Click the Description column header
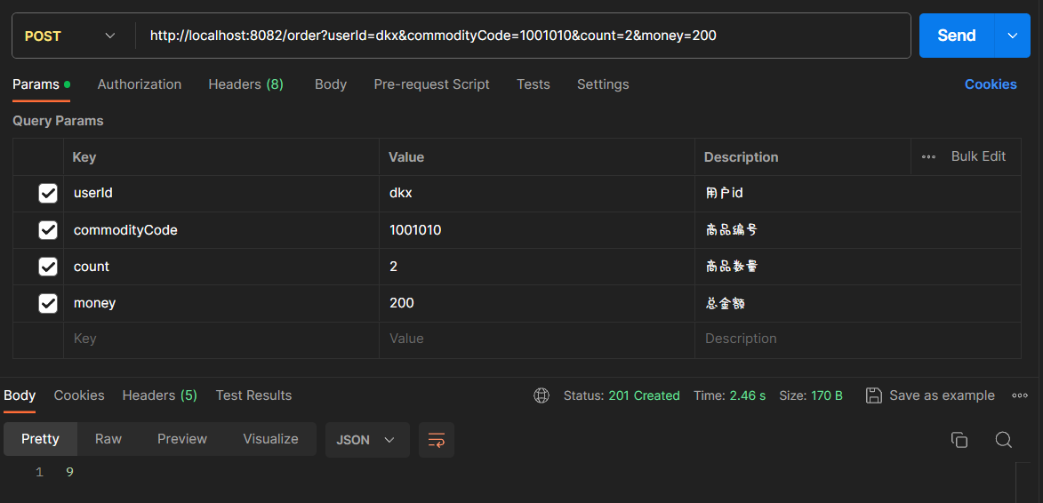 coord(741,156)
